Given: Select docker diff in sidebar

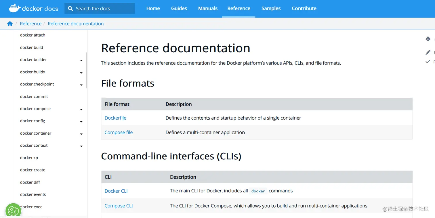Looking at the screenshot, I should click(30, 182).
